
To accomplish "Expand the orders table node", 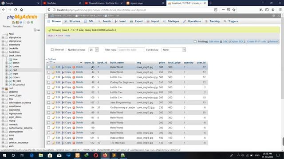I will click(x=7, y=77).
